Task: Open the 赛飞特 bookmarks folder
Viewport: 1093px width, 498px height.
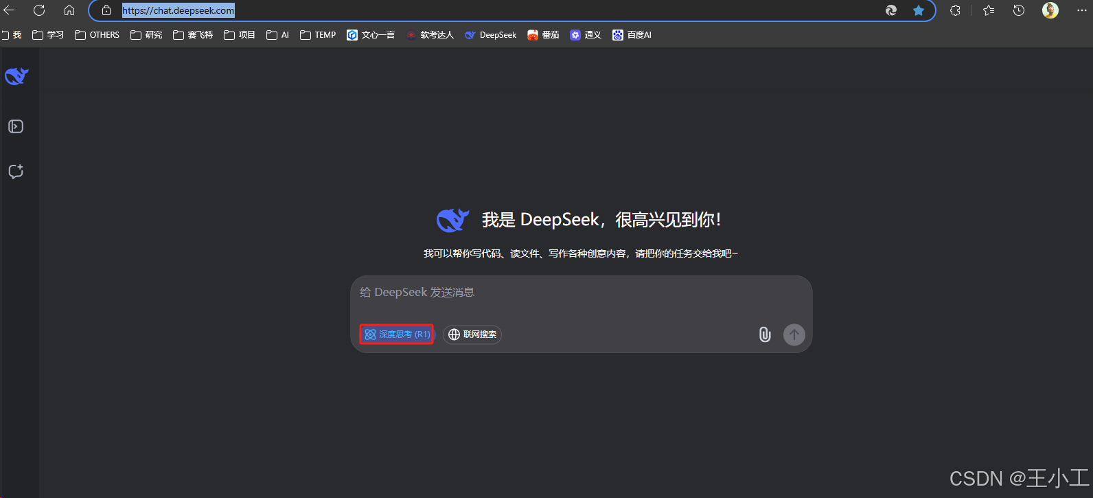Action: point(193,35)
